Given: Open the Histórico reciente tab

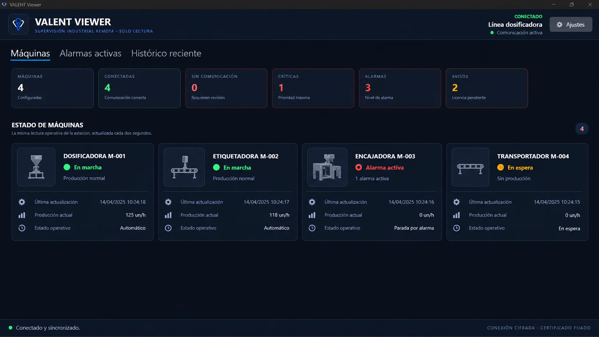Looking at the screenshot, I should pyautogui.click(x=166, y=53).
